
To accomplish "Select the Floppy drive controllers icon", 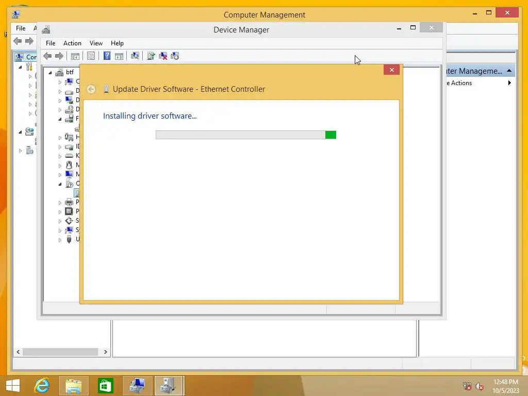I will tap(69, 119).
